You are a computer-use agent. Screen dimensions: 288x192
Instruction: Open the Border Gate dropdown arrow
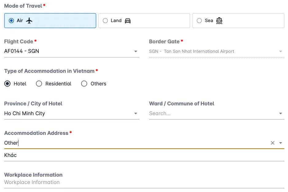point(280,51)
